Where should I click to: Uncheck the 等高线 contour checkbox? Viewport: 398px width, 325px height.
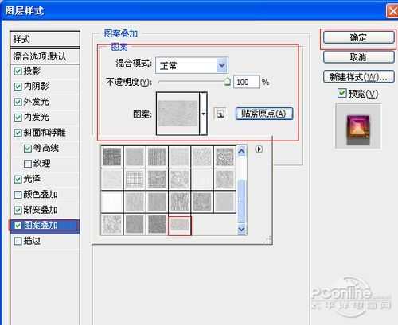(x=28, y=149)
